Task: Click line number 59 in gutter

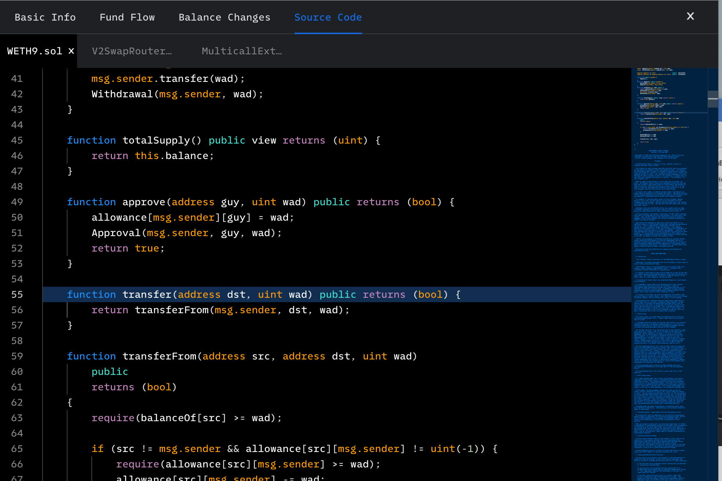Action: (x=17, y=356)
